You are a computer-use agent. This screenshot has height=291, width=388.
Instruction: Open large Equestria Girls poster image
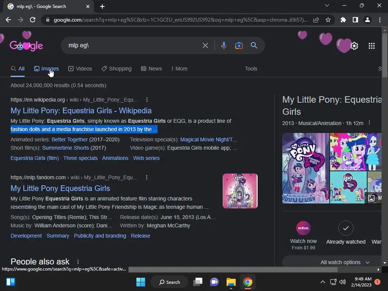[306, 168]
